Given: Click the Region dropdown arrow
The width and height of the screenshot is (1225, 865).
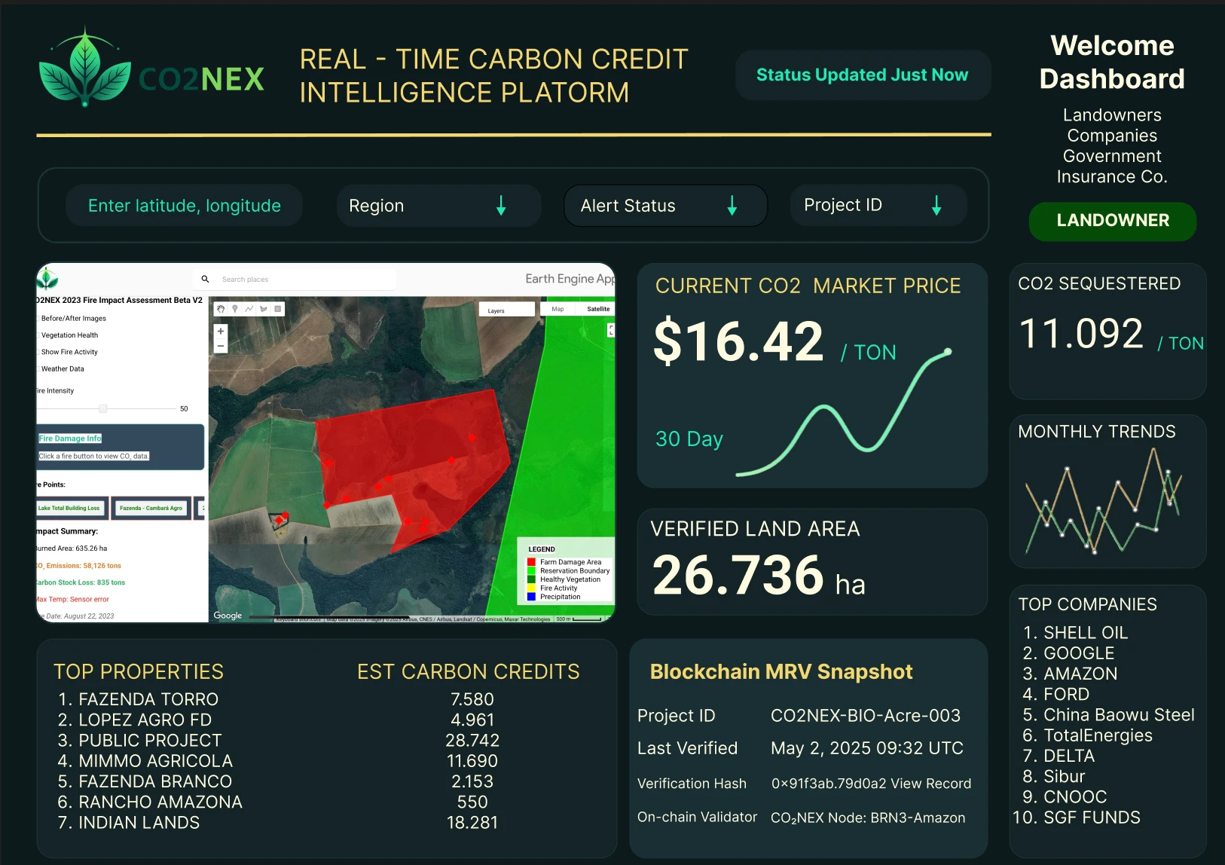Looking at the screenshot, I should [501, 206].
